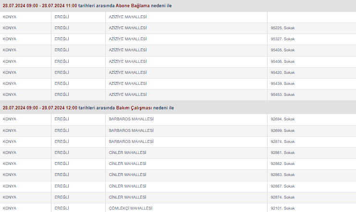The image size is (356, 212).
Task: Open the 95453. Sokak street link
Action: (282, 94)
